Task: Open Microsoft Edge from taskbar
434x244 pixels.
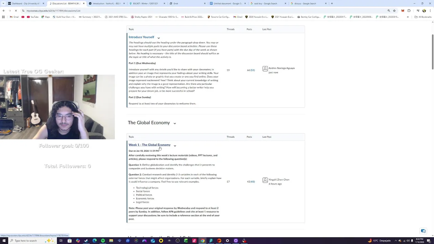Action: click(x=95, y=241)
